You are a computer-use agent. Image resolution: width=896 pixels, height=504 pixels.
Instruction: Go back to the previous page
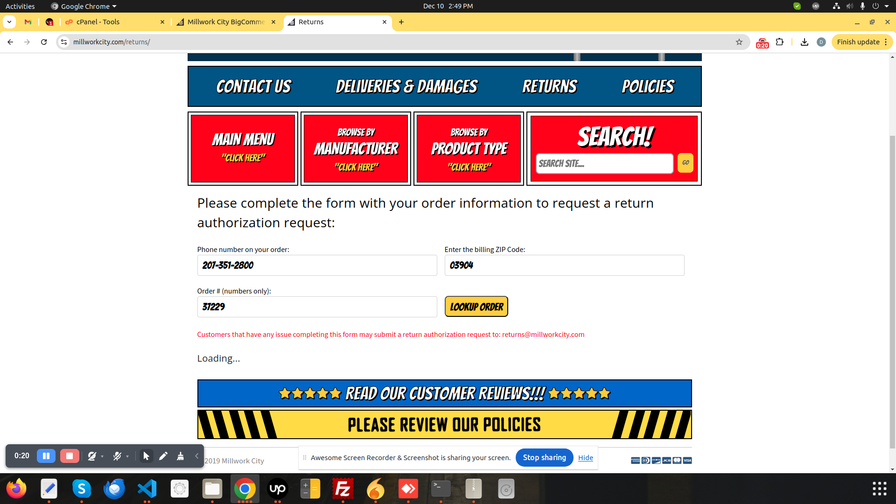click(x=10, y=42)
